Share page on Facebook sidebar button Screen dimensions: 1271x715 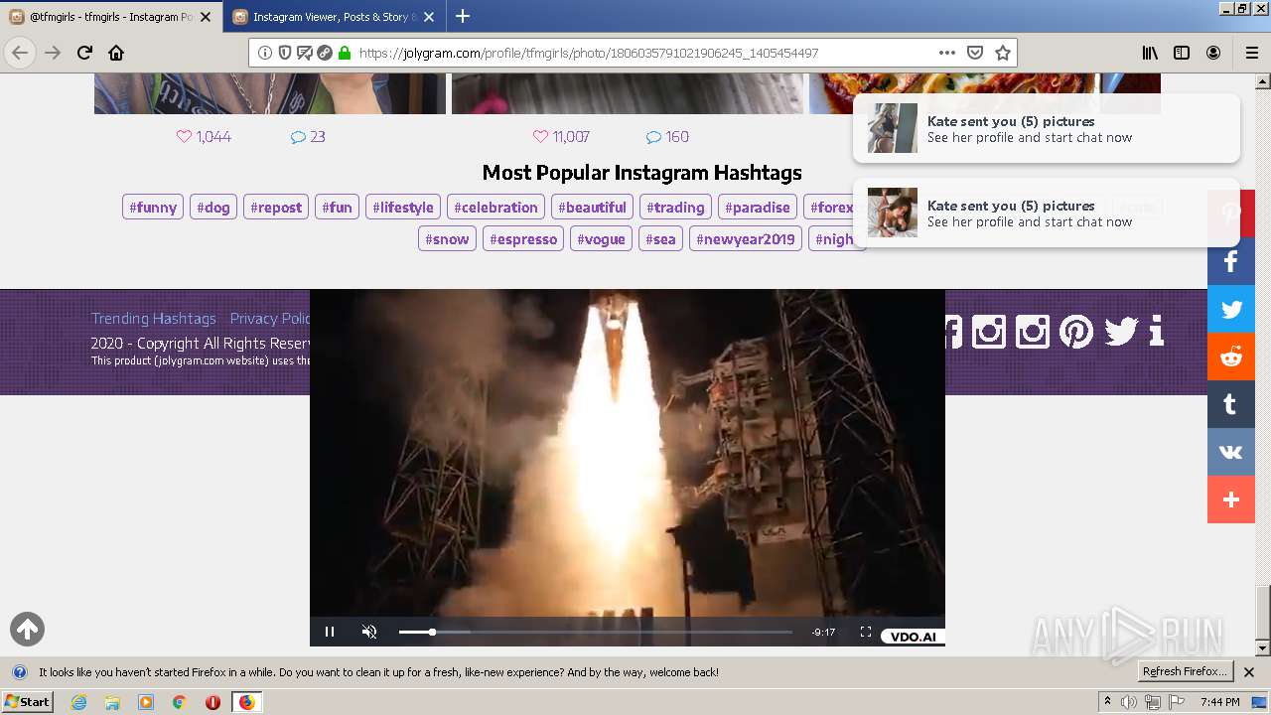pos(1231,261)
